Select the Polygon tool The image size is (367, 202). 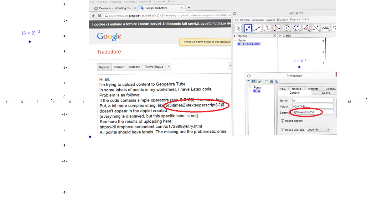click(277, 28)
